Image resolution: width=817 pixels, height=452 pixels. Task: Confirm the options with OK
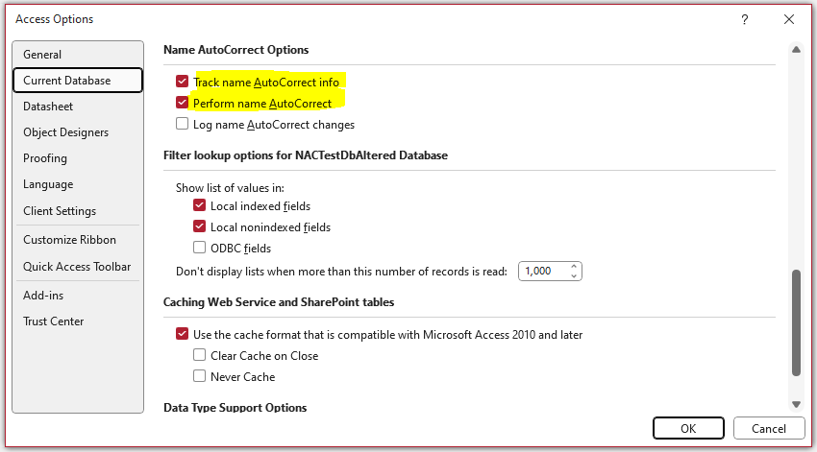tap(688, 429)
